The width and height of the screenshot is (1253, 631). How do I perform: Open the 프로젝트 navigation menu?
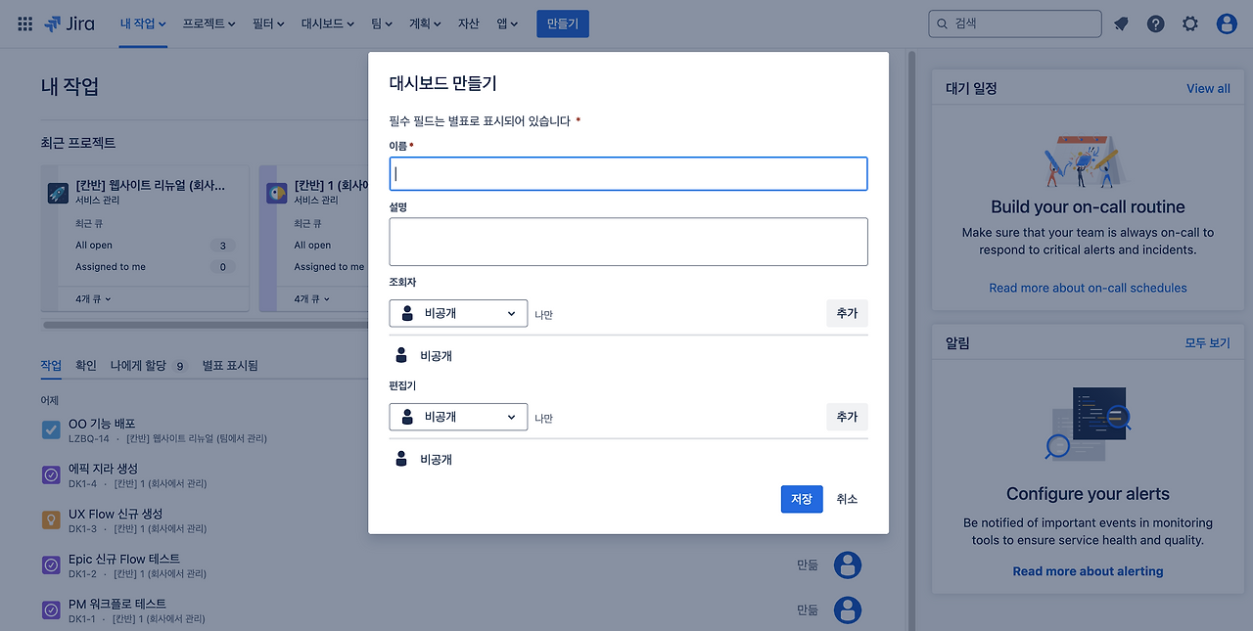[x=208, y=23]
